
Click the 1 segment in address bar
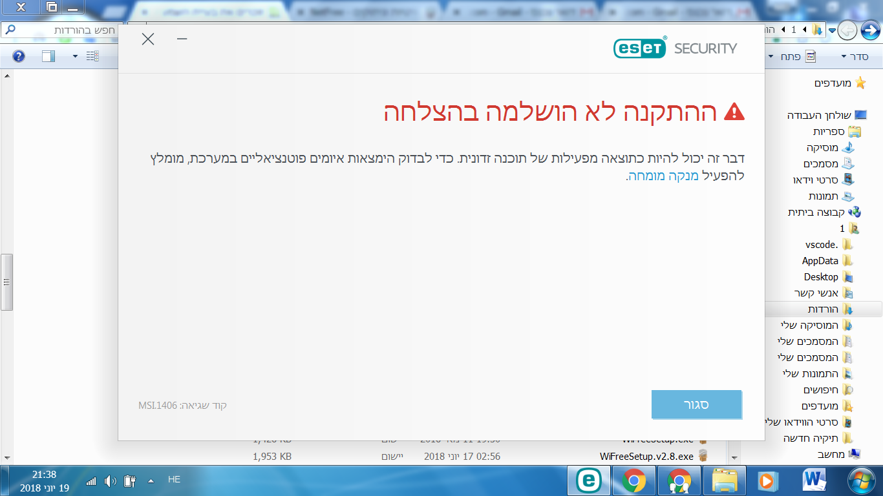tap(794, 30)
